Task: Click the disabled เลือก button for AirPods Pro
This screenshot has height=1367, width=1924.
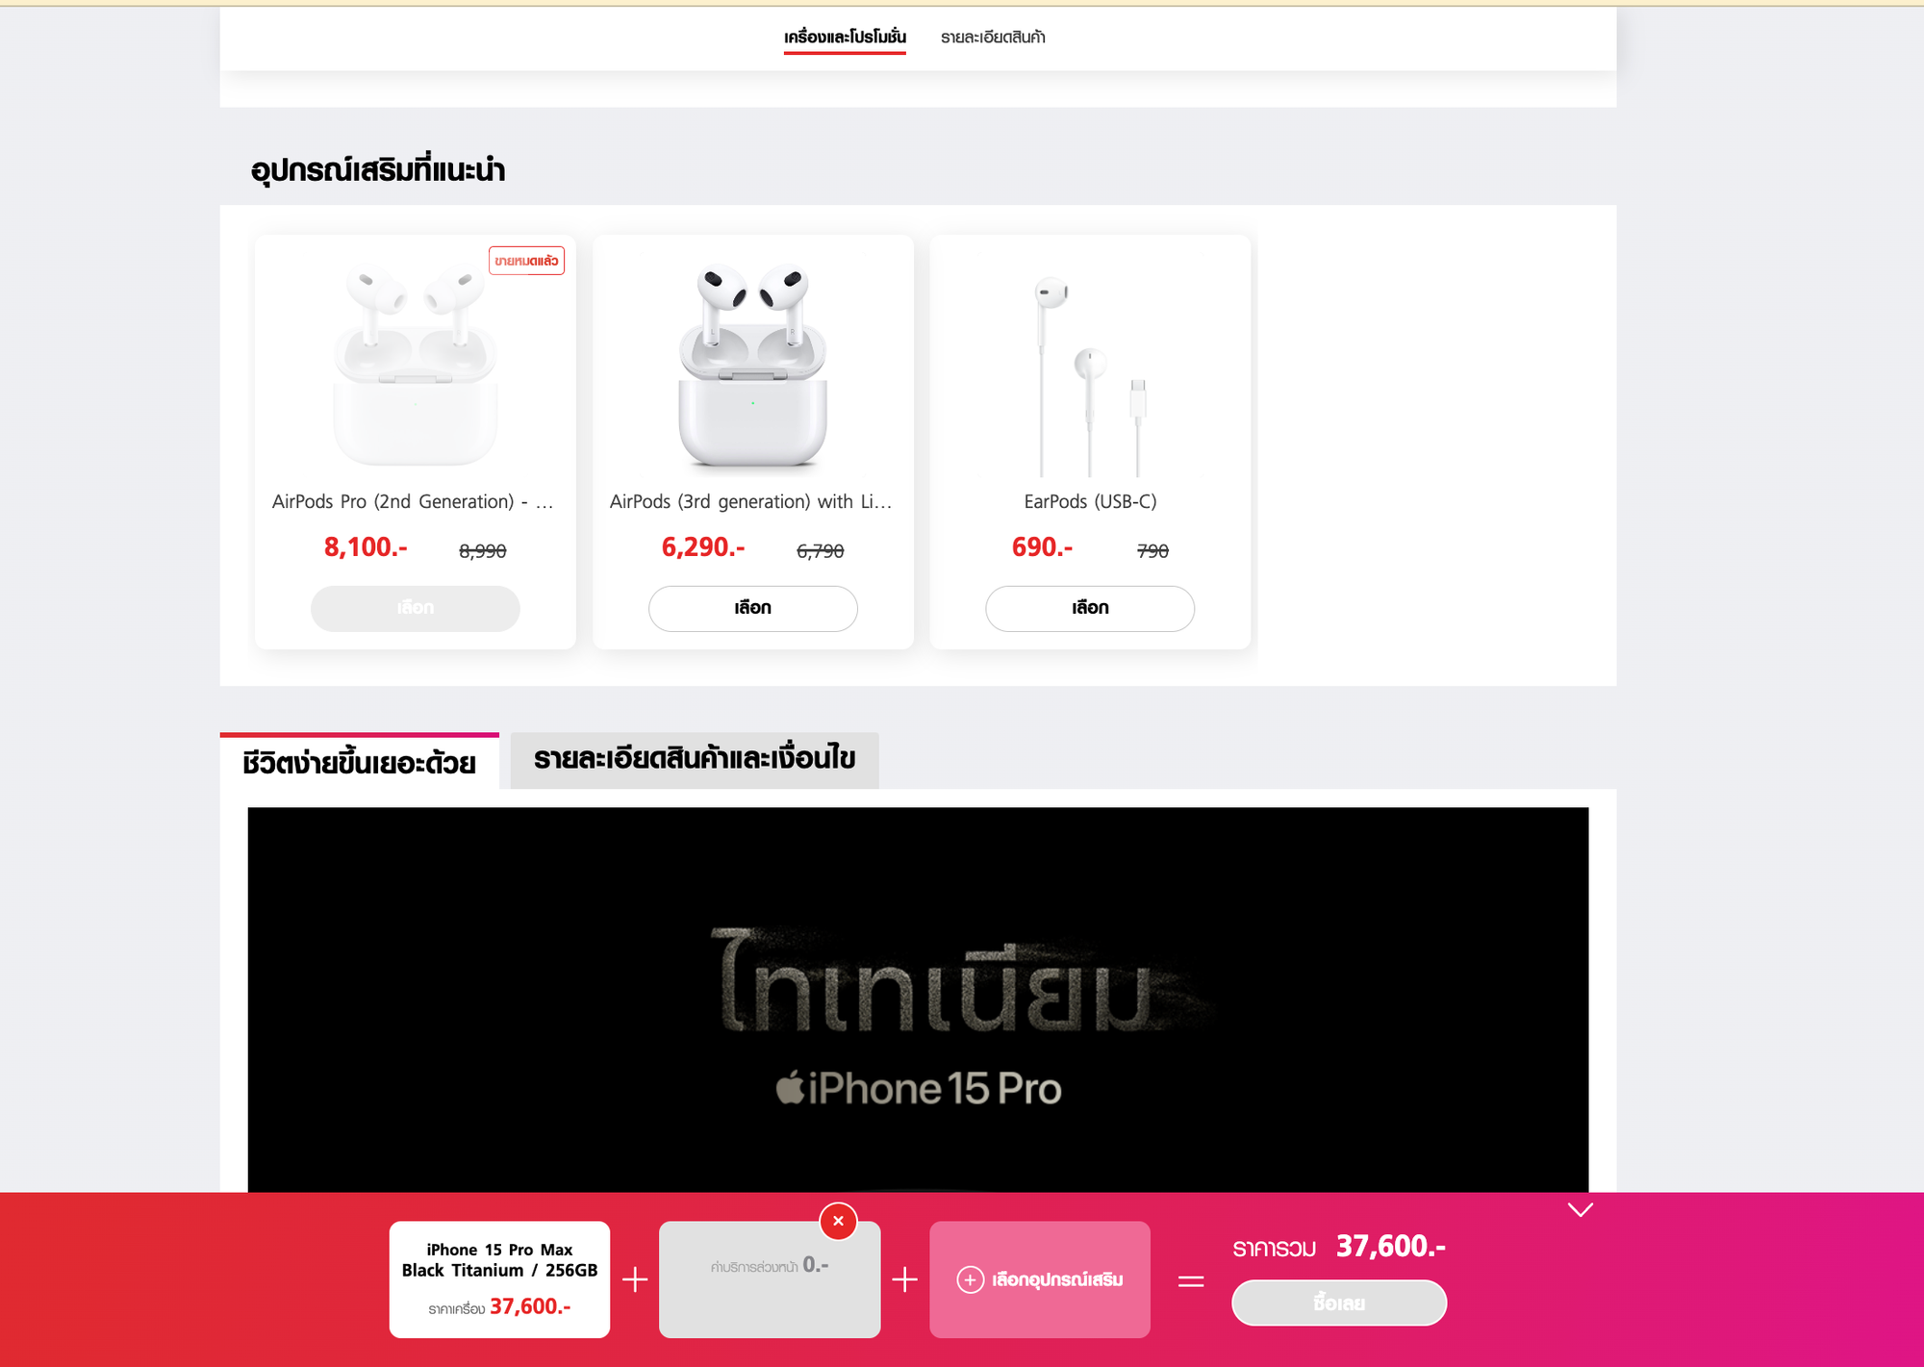Action: pyautogui.click(x=415, y=608)
